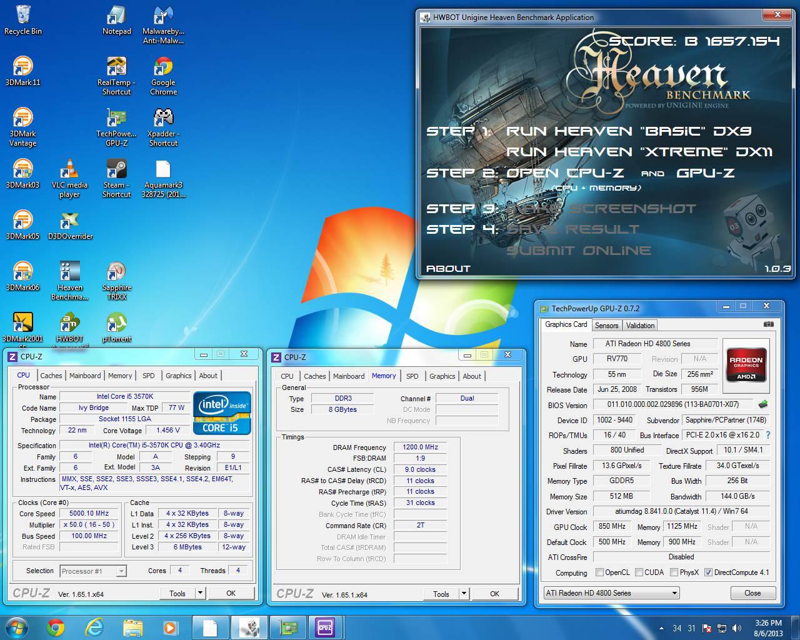Open the Validation tab in GPU-Z
Screen dimensions: 800x640
640,325
